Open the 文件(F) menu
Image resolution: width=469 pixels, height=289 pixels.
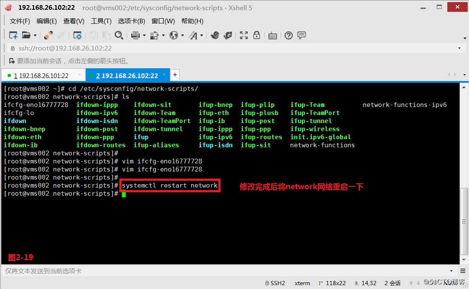coord(20,21)
